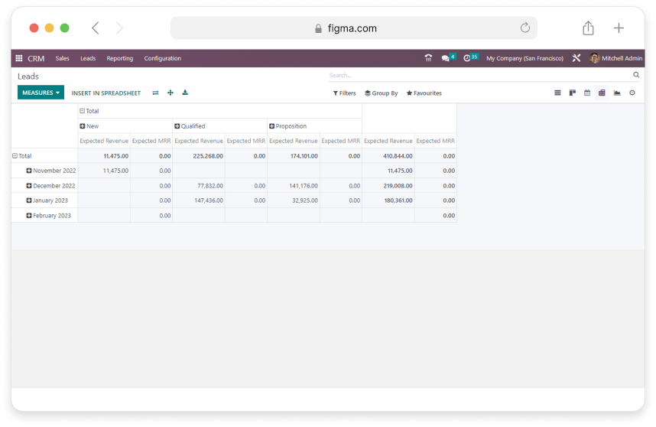
Task: Open the Configuration menu
Action: [x=163, y=58]
